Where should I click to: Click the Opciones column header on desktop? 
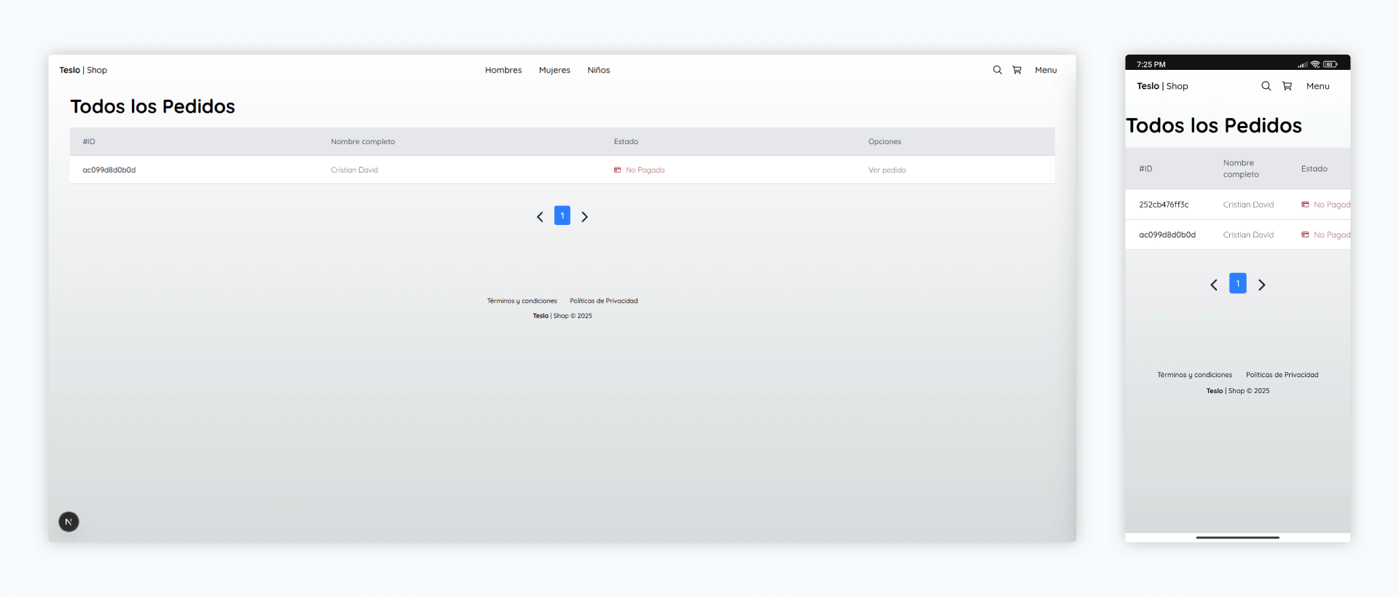885,141
